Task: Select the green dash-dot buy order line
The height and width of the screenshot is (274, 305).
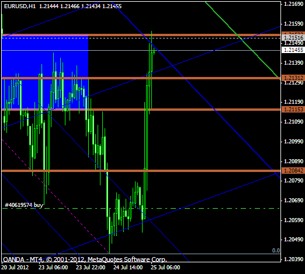Action: (141, 208)
